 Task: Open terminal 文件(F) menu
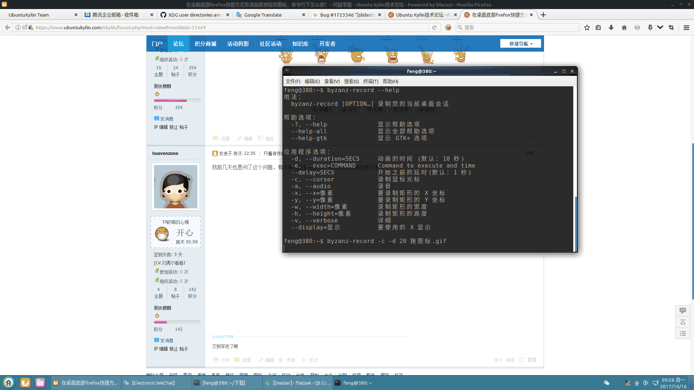point(293,81)
